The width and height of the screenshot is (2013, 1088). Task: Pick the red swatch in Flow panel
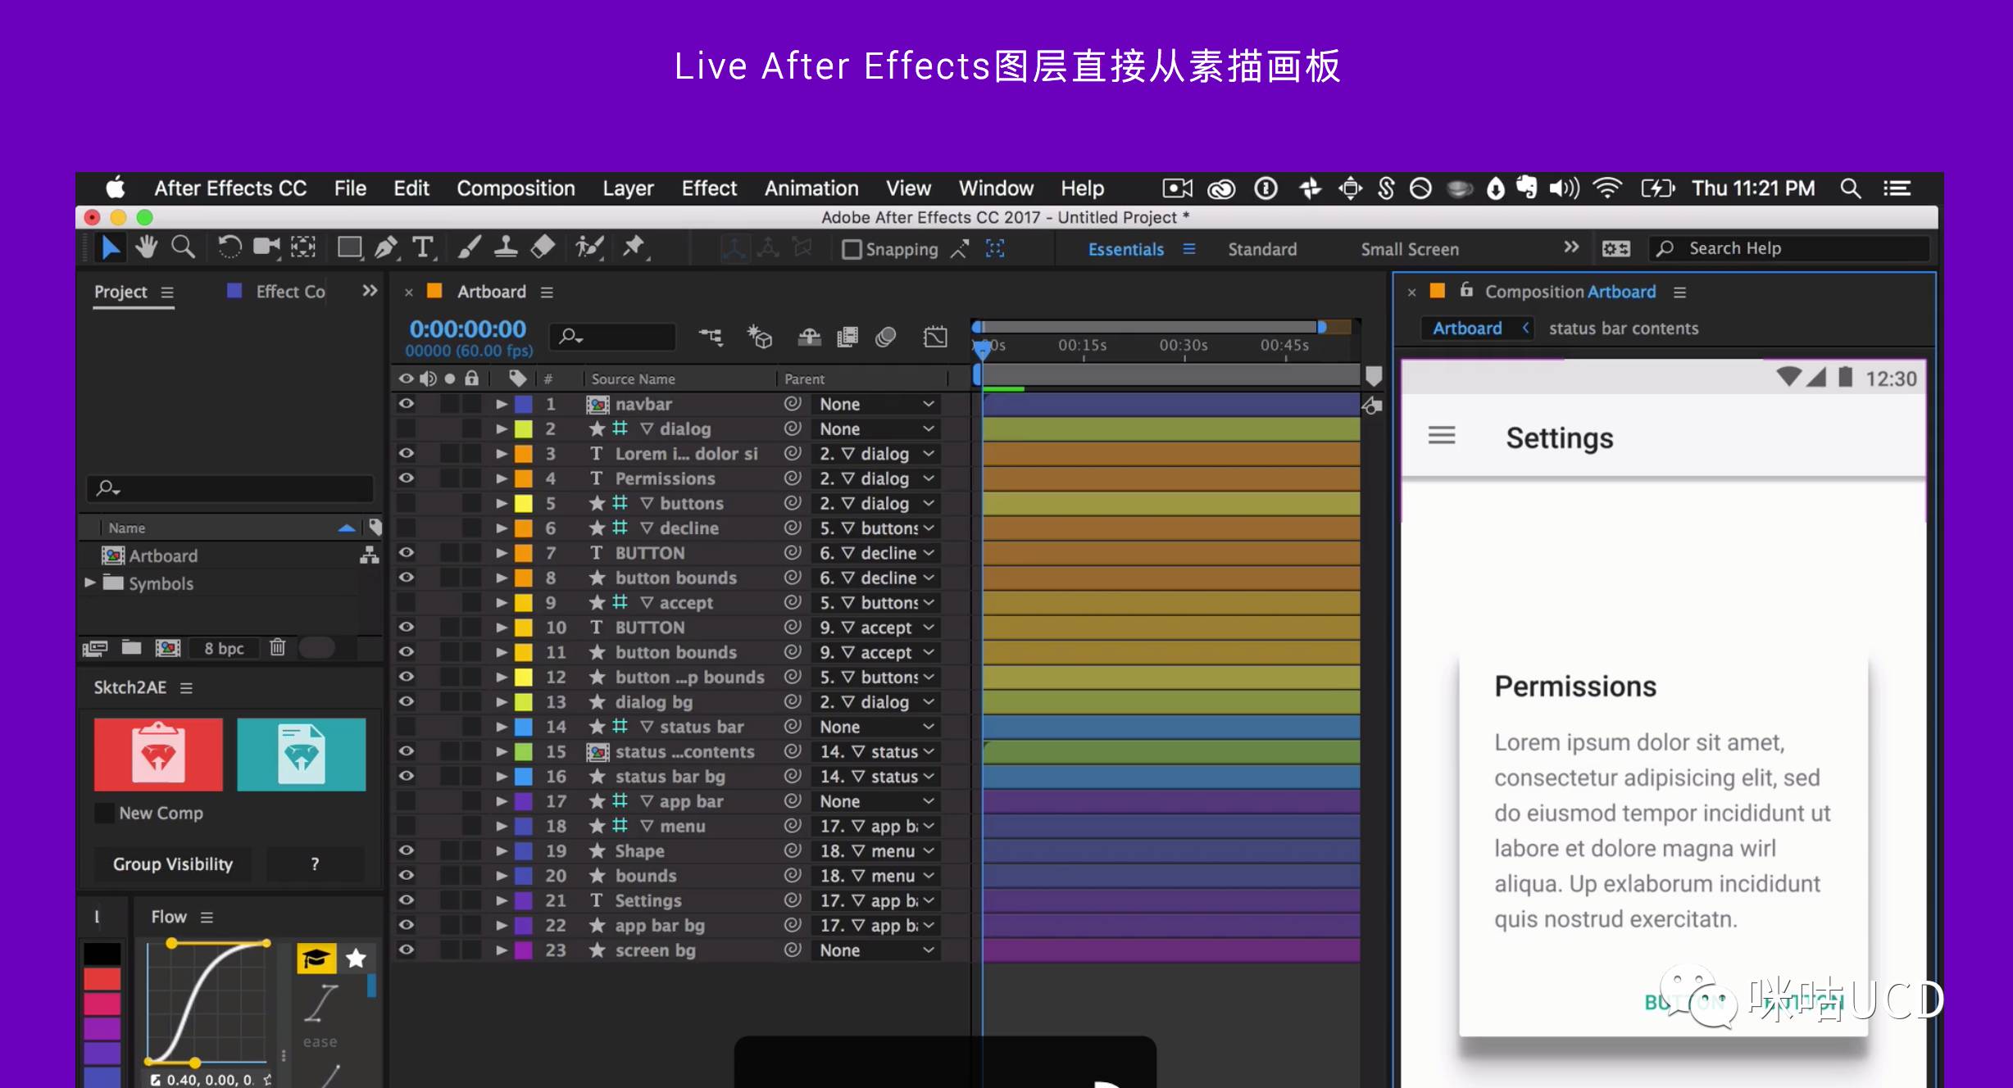[x=102, y=978]
